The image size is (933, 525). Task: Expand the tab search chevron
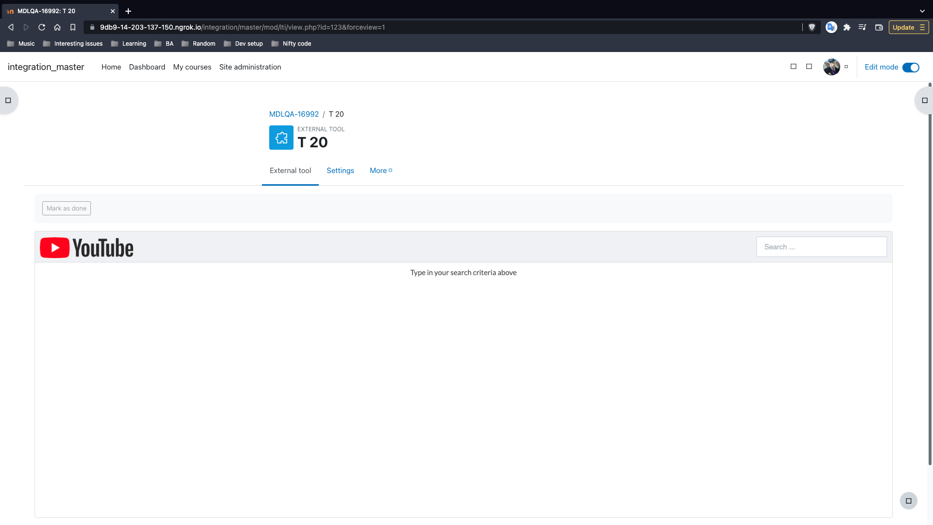922,11
